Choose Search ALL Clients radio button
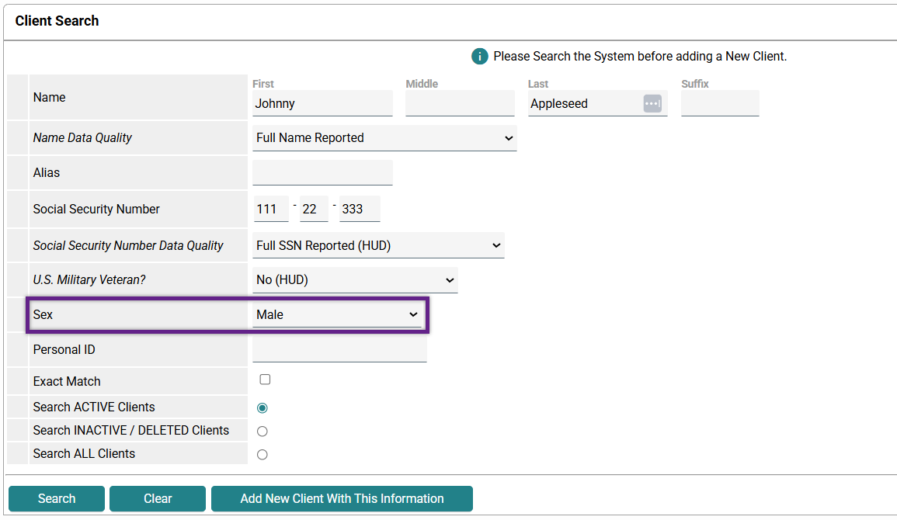Viewport: 897px width, 520px height. coord(262,454)
